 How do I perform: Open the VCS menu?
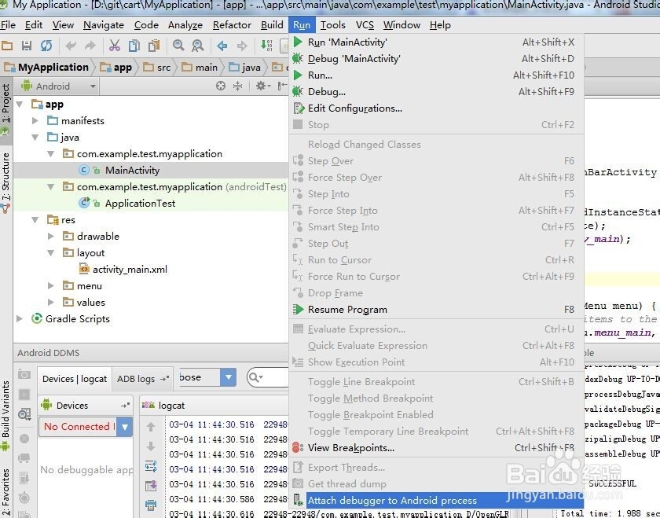tap(365, 25)
